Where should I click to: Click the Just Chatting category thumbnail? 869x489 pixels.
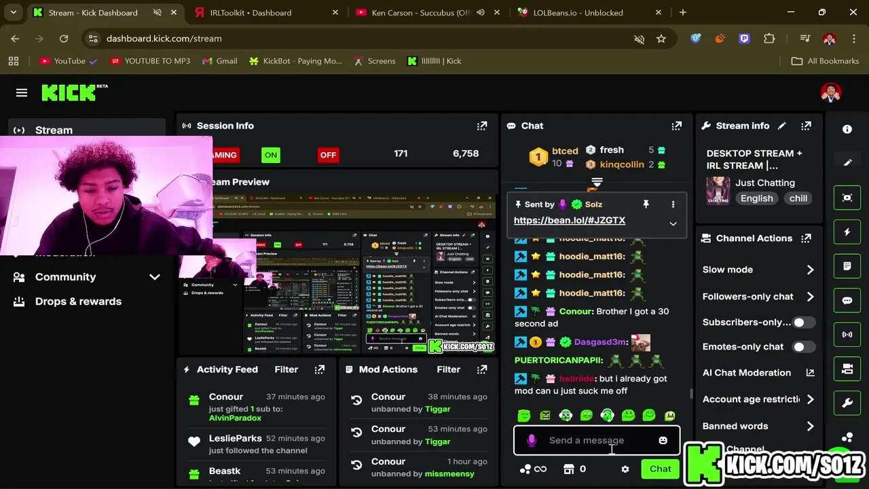coord(718,191)
